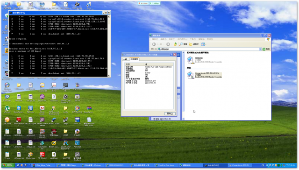Click the Windows Start button
The width and height of the screenshot is (299, 170).
tap(8, 165)
